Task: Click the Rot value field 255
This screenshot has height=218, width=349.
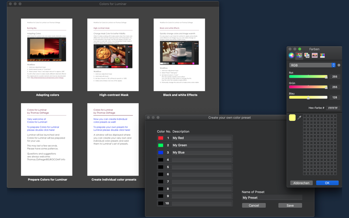Action: (x=335, y=77)
